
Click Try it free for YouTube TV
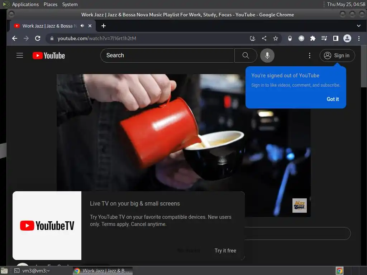point(225,251)
